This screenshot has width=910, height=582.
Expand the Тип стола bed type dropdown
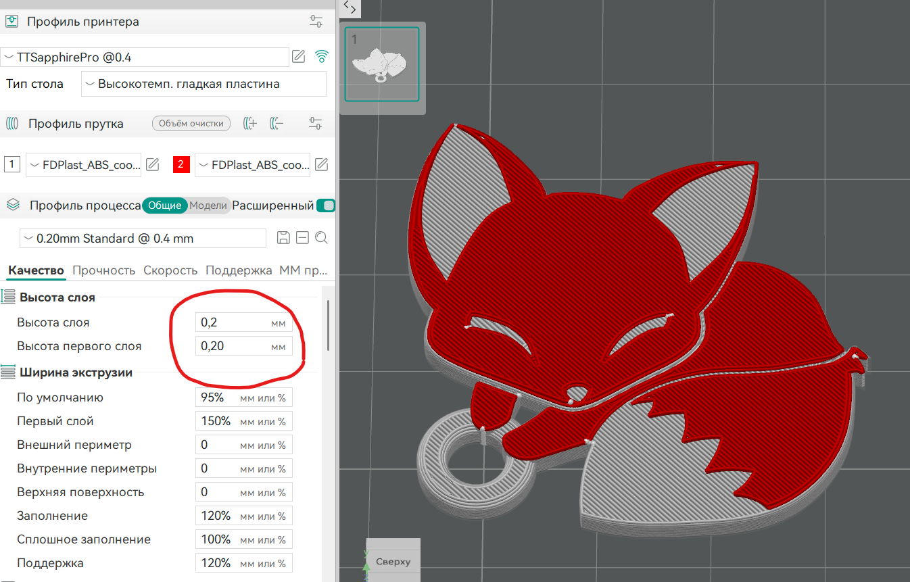(203, 84)
